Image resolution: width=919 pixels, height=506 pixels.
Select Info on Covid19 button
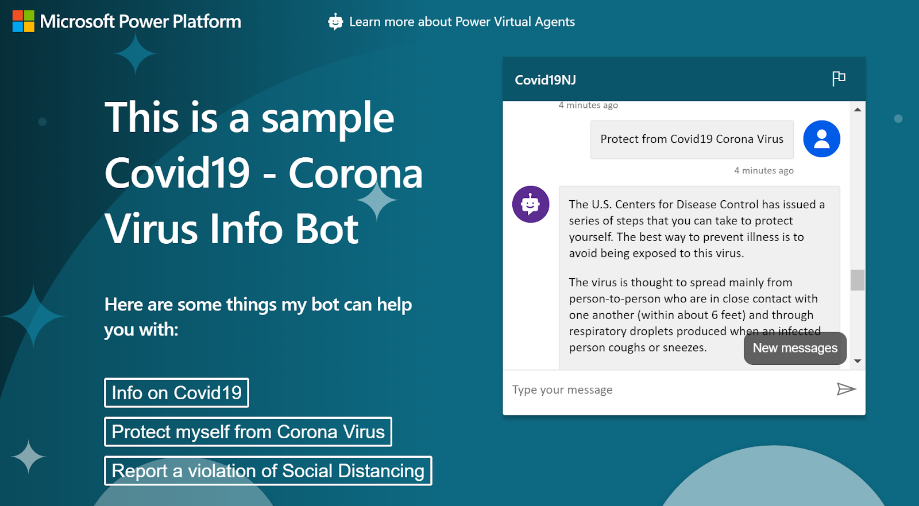pyautogui.click(x=176, y=393)
